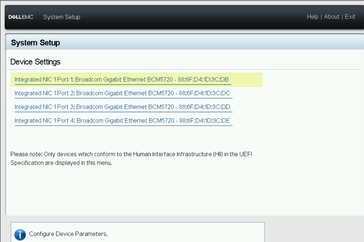This screenshot has height=242, width=364.
Task: Click divider line below Device Settings
Action: coord(184,69)
